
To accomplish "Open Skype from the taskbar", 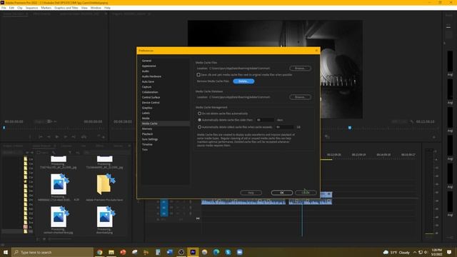I will [228, 252].
